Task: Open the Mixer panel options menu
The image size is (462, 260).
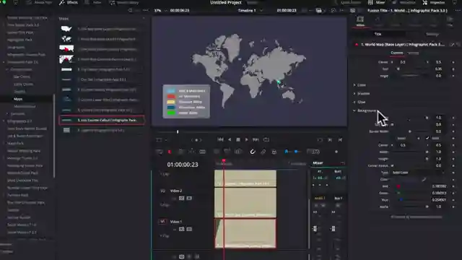Action: pyautogui.click(x=342, y=163)
